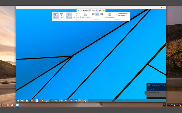Viewport: 182px width, 113px height.
Task: Open the View tab
Action: pos(92,10)
